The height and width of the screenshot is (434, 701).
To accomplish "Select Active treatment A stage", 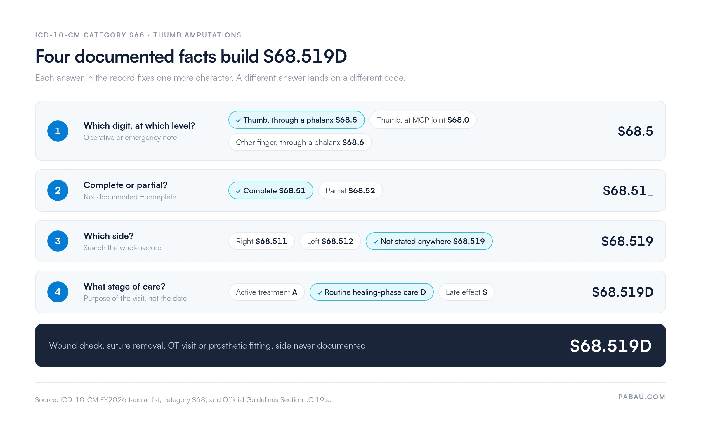I will (266, 292).
